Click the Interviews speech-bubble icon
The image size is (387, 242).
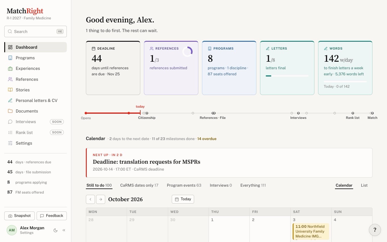click(x=10, y=122)
